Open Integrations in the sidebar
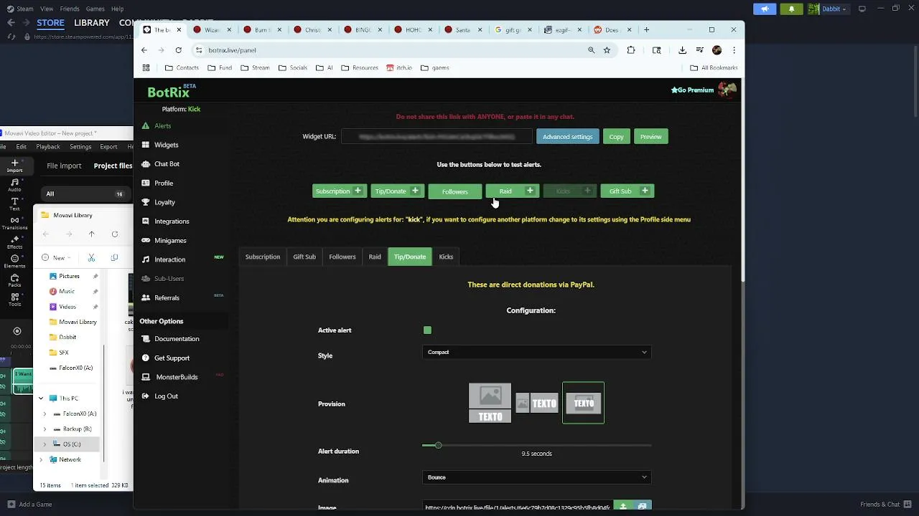The width and height of the screenshot is (919, 516). pos(172,221)
